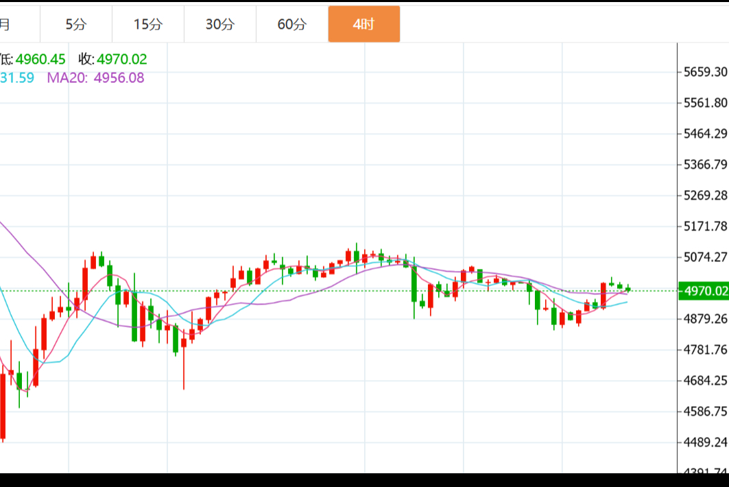
Task: Open the 30分 chart tab
Action: 220,25
